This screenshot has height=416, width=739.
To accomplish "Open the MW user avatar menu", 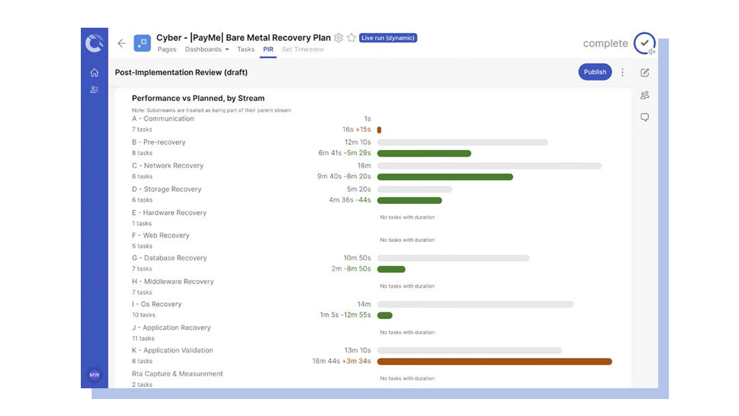I will 94,375.
